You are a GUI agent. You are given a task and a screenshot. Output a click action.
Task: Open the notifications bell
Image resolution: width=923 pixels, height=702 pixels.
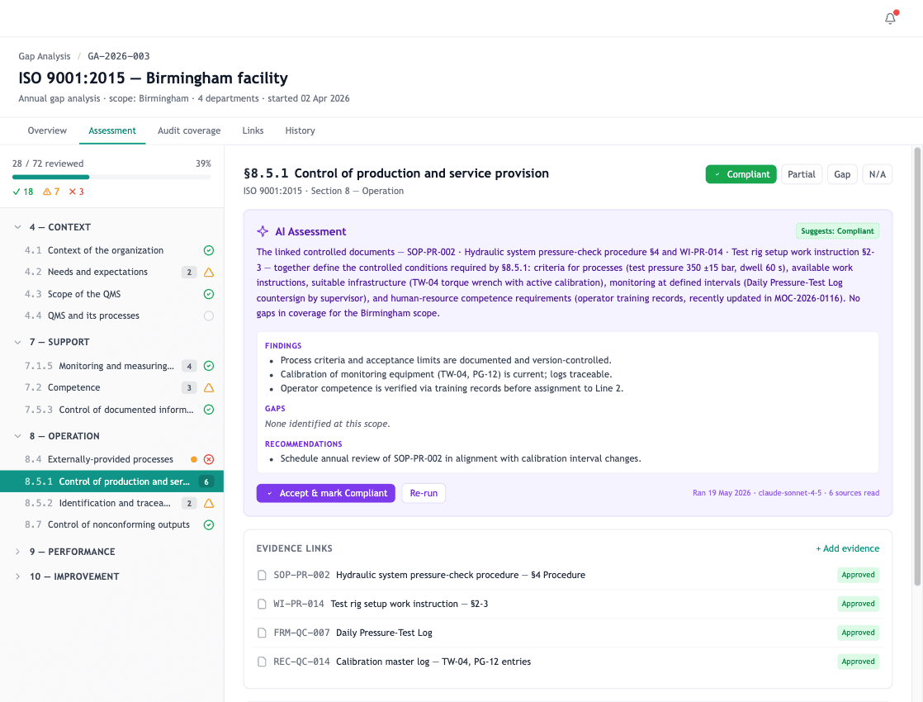(891, 18)
